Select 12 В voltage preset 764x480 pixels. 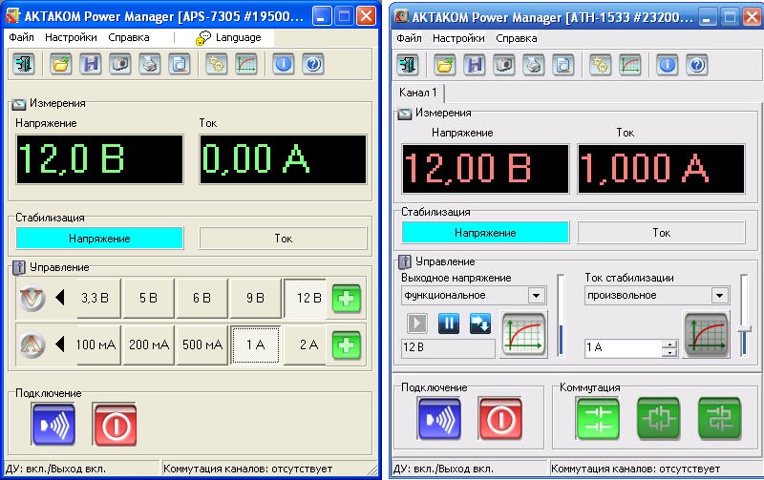point(305,298)
